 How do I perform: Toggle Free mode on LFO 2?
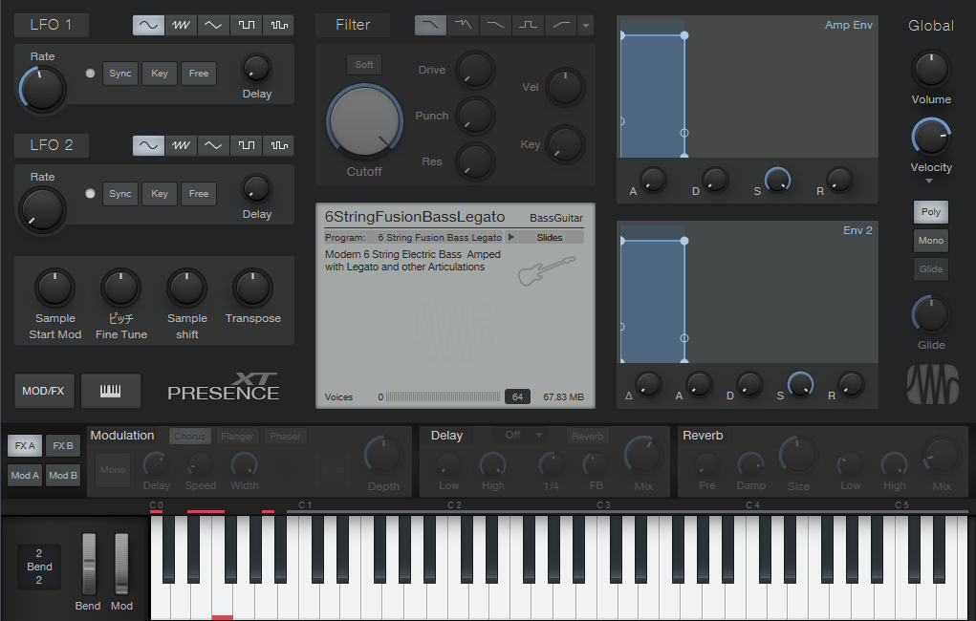pos(198,194)
